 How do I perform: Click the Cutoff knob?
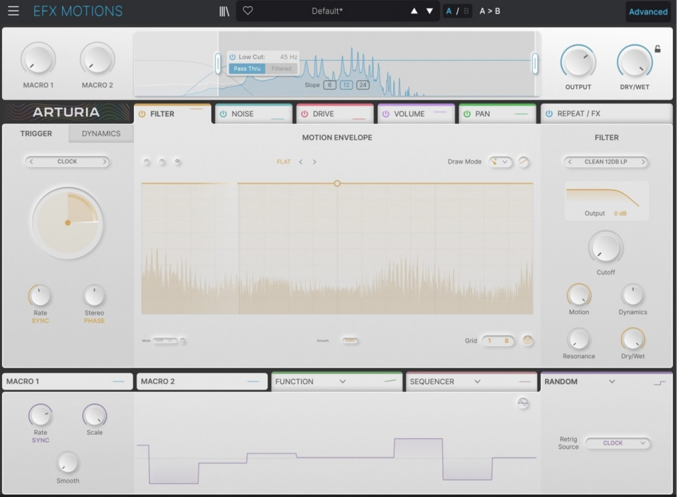point(606,249)
